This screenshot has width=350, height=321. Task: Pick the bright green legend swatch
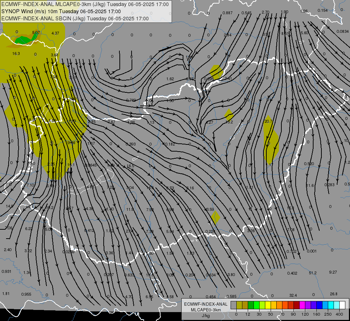pos(256,305)
